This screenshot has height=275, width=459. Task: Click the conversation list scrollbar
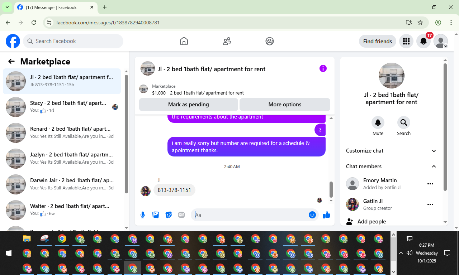[x=126, y=134]
